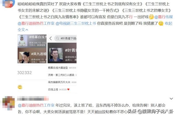Click the yellow thinking emoji below 302332

click(x=20, y=87)
